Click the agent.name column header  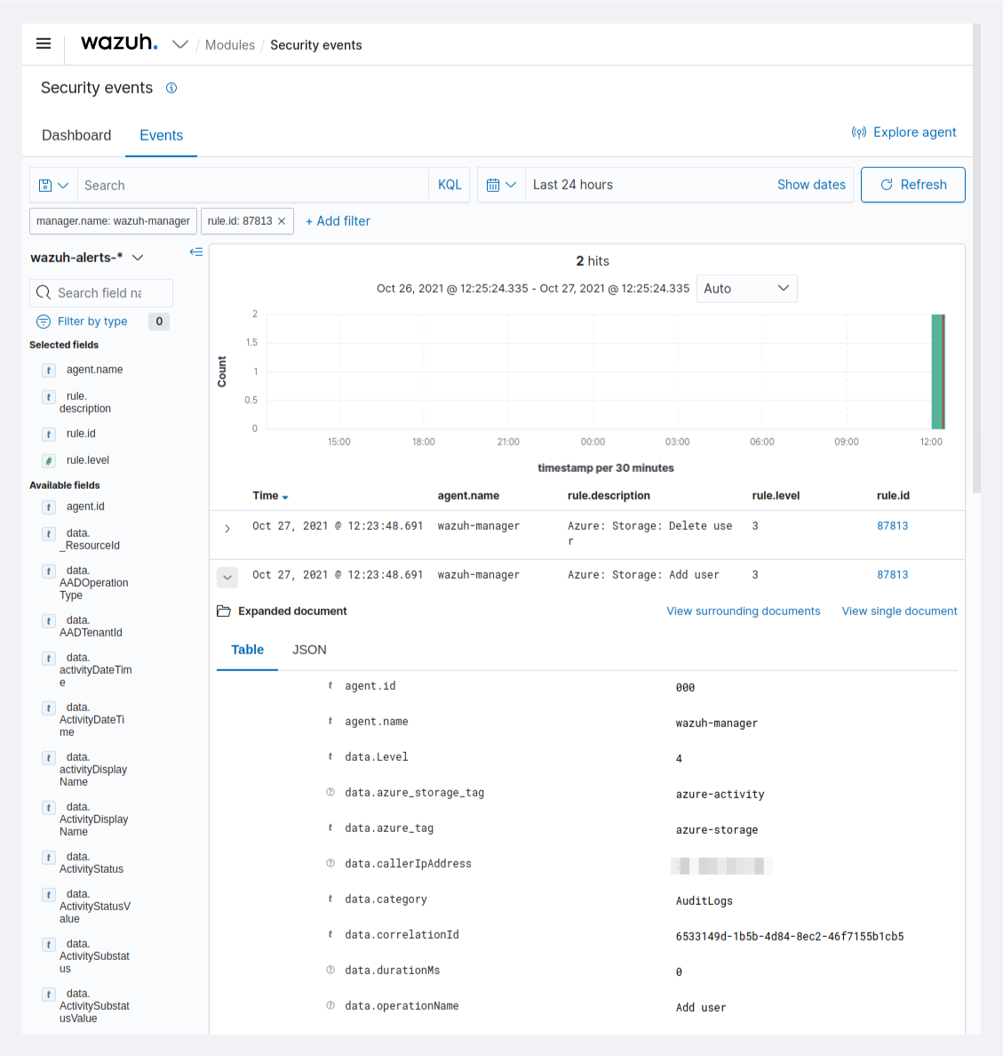point(468,496)
